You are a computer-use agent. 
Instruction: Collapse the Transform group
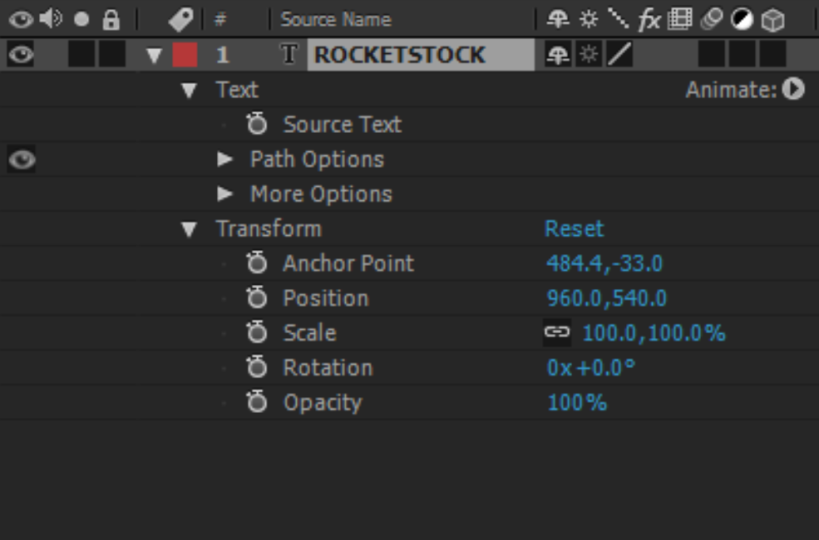(189, 229)
